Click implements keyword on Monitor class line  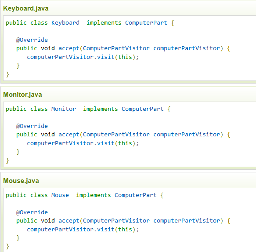101,109
